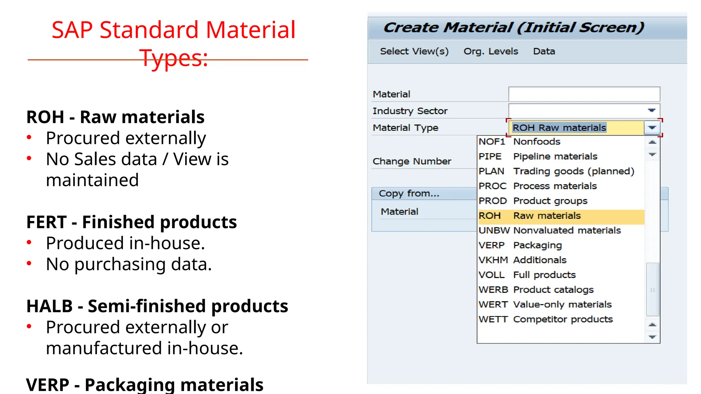
Task: Choose VERP Packaging from the list
Action: [561, 245]
